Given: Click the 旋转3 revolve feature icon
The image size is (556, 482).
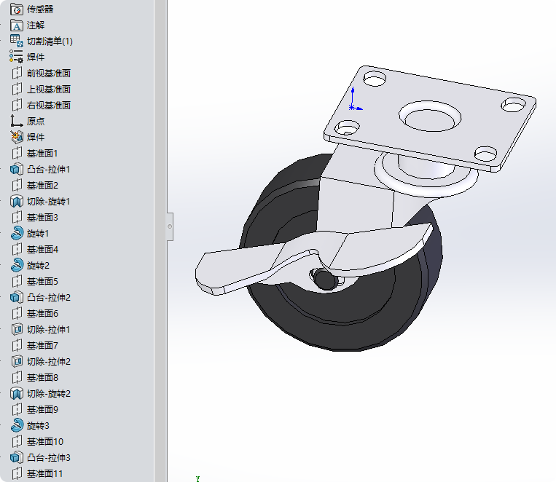Looking at the screenshot, I should pyautogui.click(x=17, y=425).
